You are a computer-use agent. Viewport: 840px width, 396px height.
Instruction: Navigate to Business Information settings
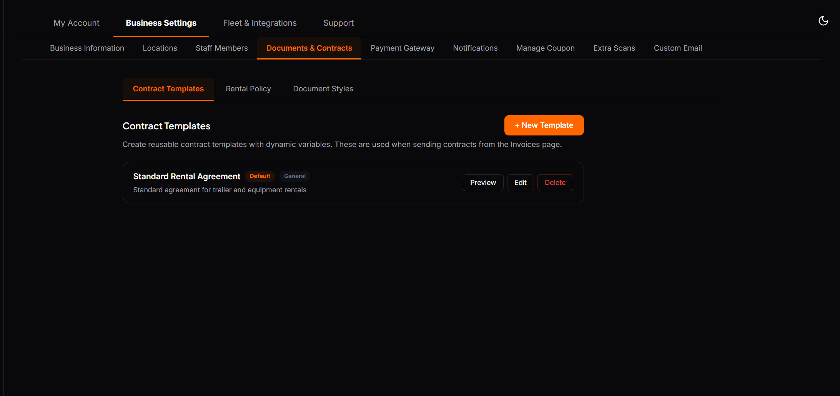[87, 48]
